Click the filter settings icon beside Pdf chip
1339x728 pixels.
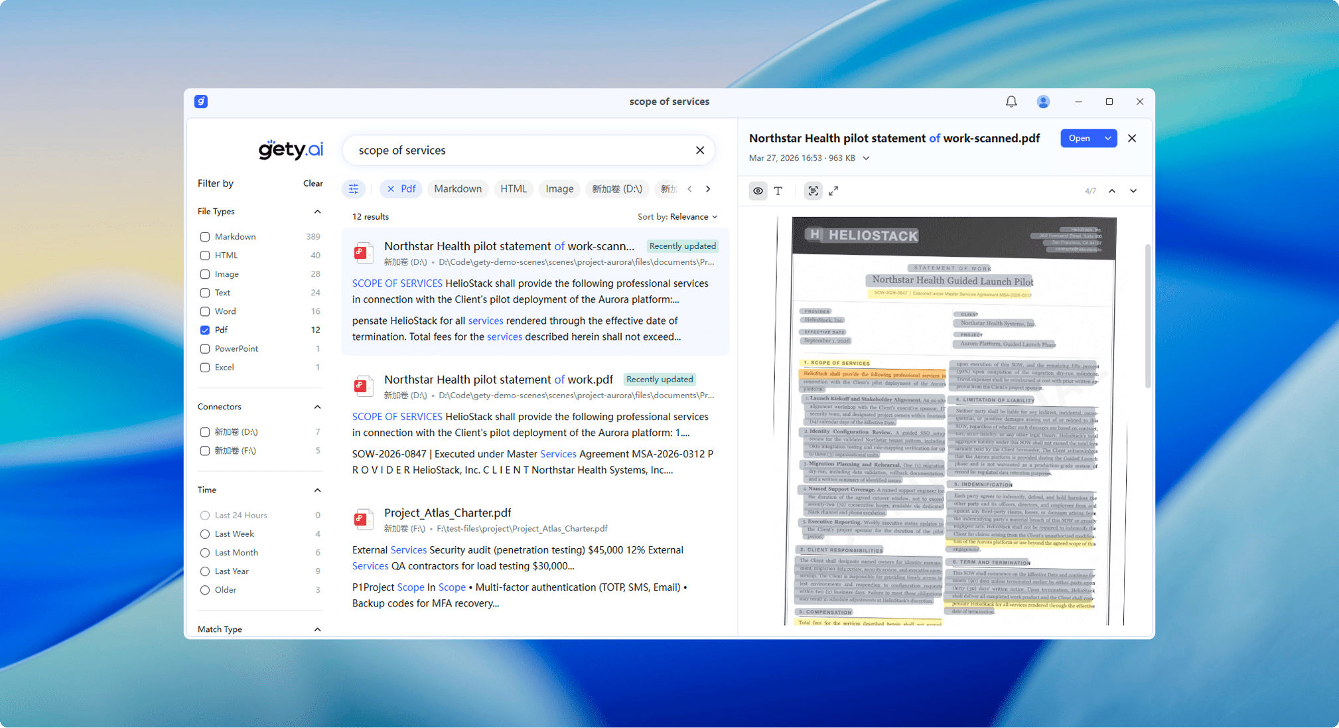[x=354, y=189]
